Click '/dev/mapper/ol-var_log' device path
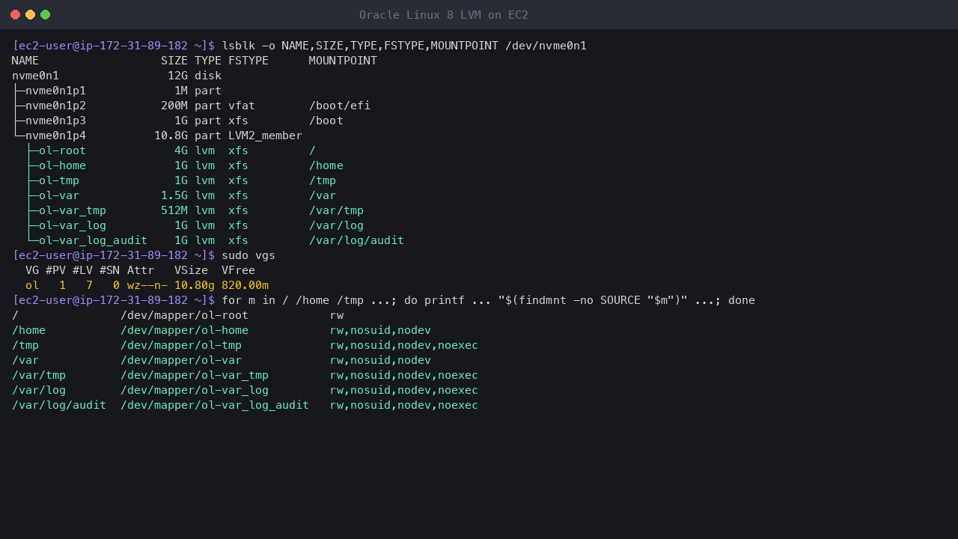This screenshot has height=539, width=958. (x=195, y=390)
